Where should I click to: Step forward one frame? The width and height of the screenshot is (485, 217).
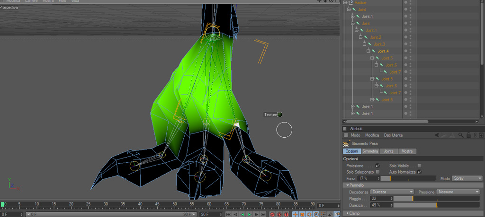tap(257, 214)
